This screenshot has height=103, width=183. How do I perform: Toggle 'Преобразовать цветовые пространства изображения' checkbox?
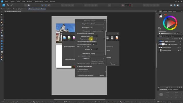77,64
